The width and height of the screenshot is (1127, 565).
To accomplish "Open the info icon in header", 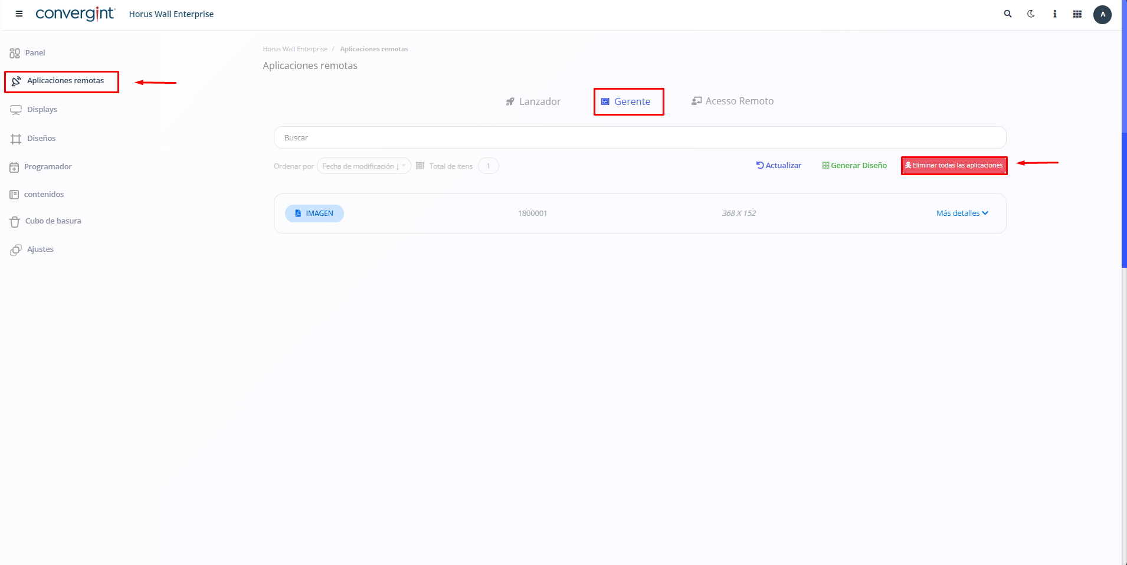I will pos(1054,14).
